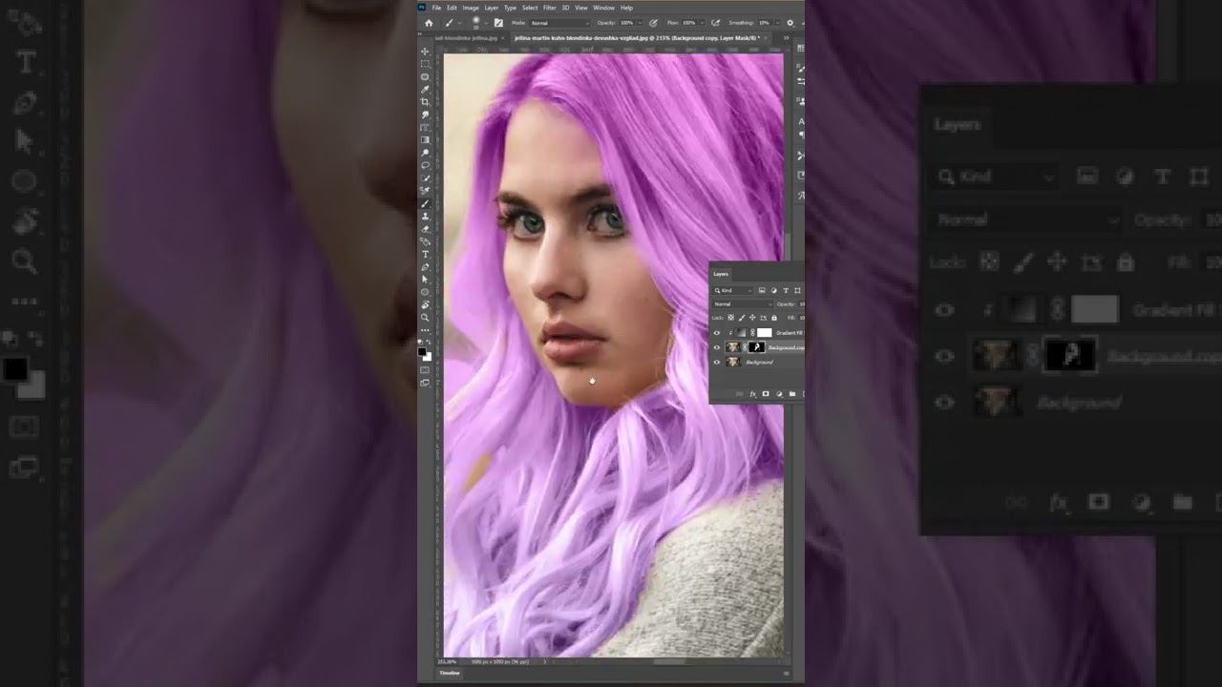Toggle visibility of Background copy layer
This screenshot has height=687, width=1222.
(x=717, y=348)
